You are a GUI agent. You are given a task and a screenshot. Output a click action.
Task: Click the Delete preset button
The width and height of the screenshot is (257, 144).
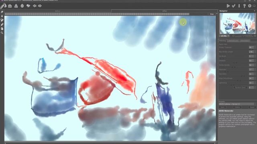[x=237, y=107]
